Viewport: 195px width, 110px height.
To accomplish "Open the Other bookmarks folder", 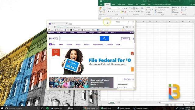I will [128, 30].
